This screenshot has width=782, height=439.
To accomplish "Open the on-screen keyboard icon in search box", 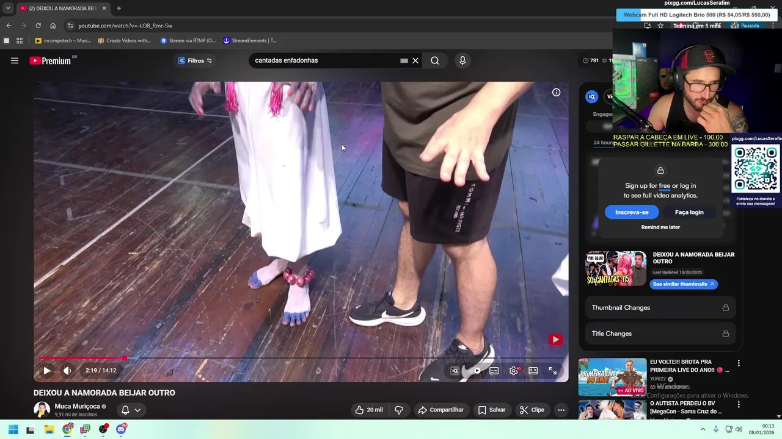I will tap(404, 60).
